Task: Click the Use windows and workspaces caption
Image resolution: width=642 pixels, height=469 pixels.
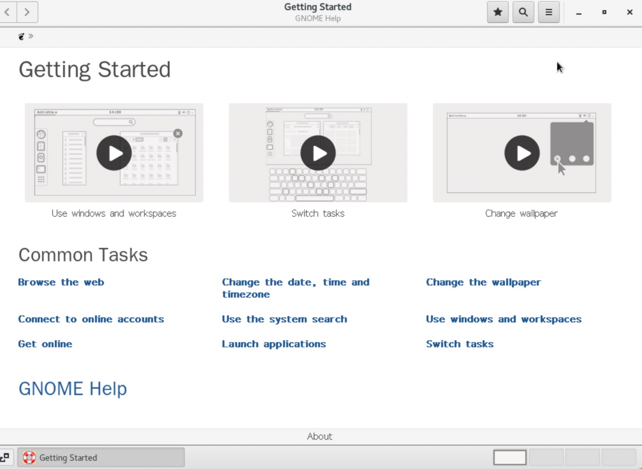Action: 114,213
